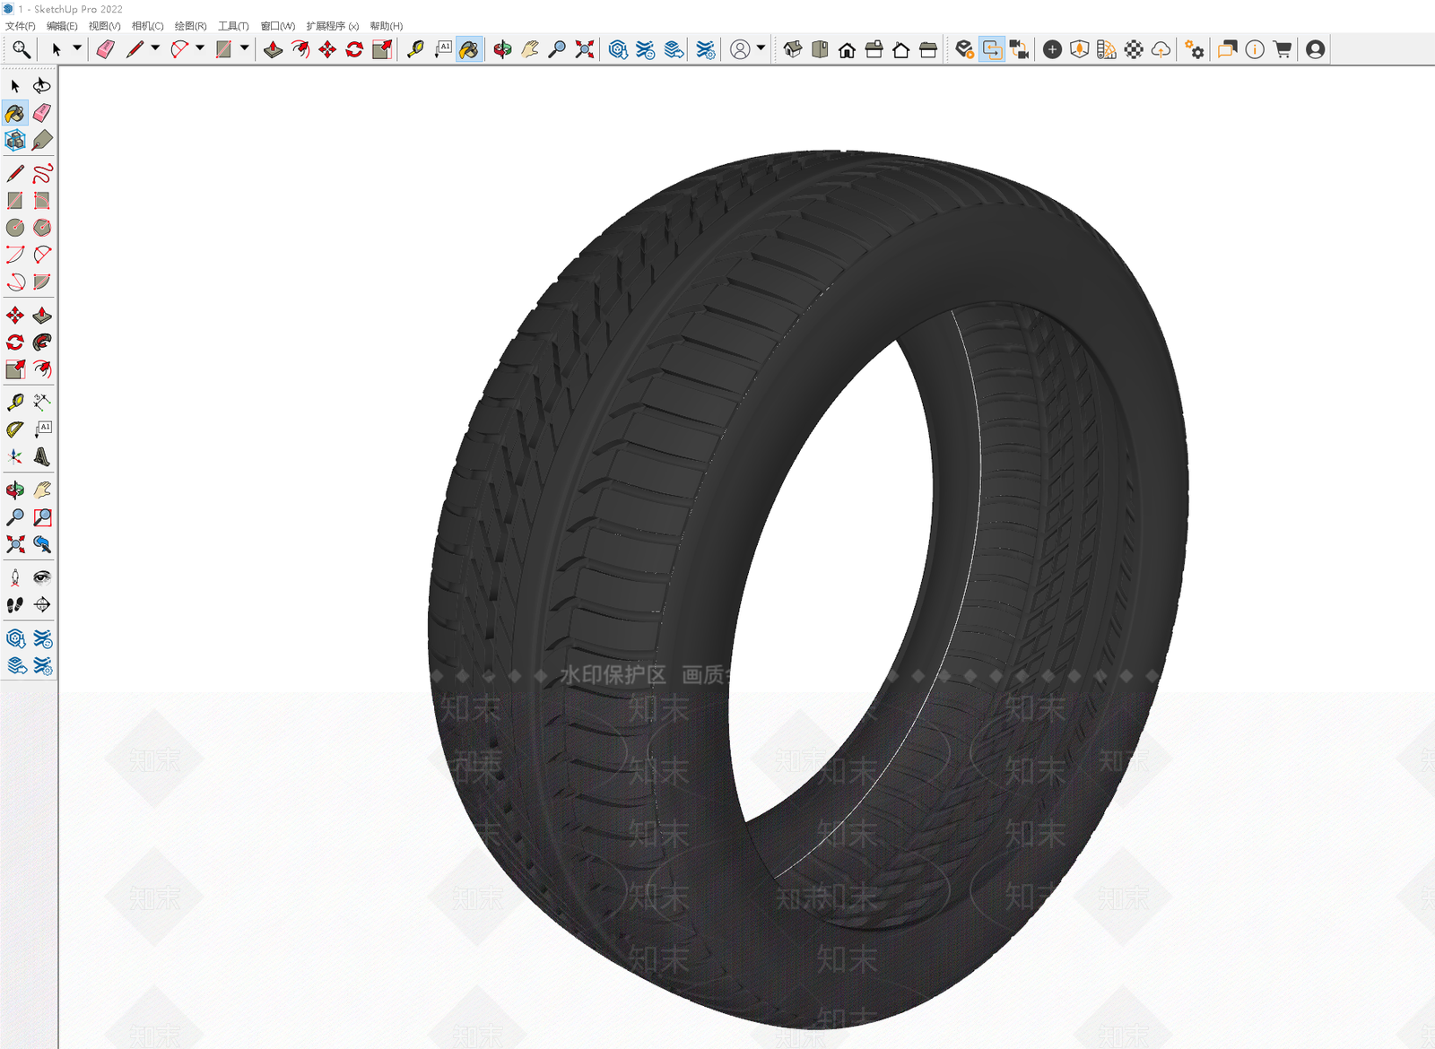Click the Make Component cube icon
1435x1049 pixels.
point(15,140)
